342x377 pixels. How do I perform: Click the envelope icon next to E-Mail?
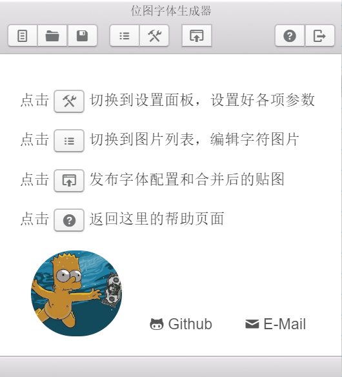[252, 324]
